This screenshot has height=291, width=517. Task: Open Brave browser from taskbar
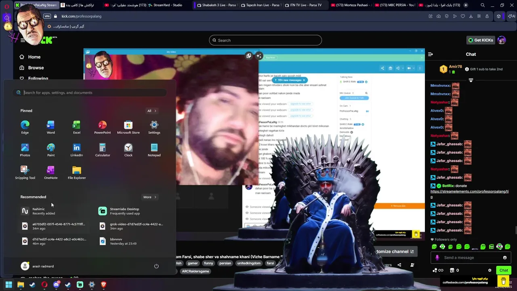tap(103, 285)
